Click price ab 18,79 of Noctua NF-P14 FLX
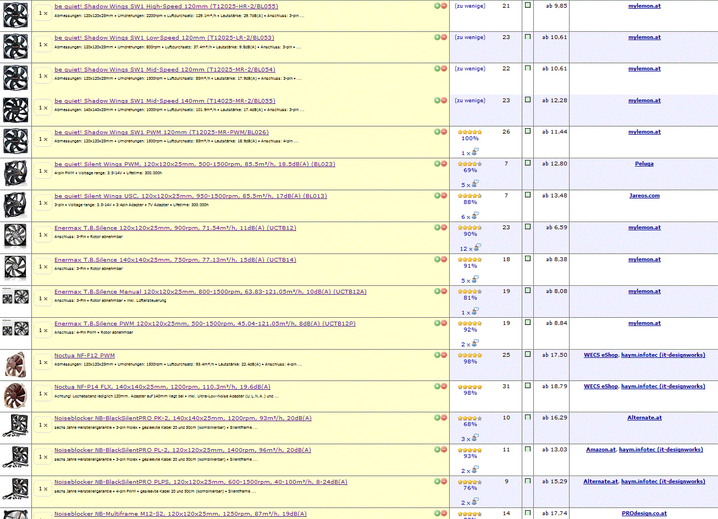This screenshot has height=519, width=718. (x=555, y=387)
